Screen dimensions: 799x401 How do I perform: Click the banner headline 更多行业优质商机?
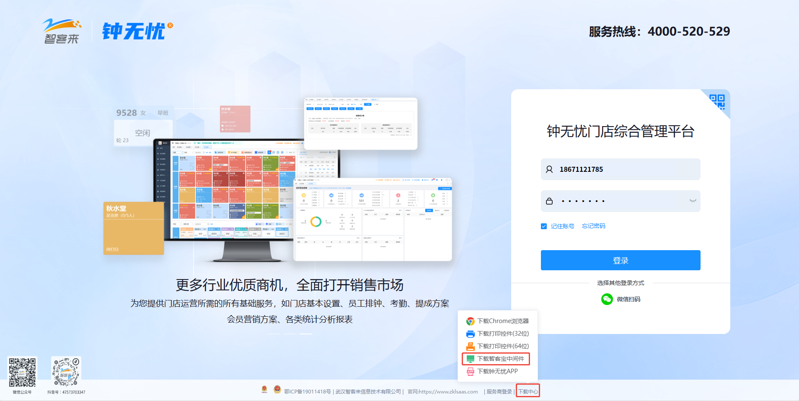pos(290,285)
